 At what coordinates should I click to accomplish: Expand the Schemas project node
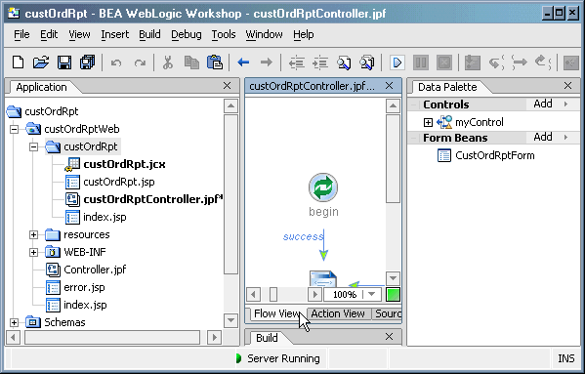click(15, 322)
